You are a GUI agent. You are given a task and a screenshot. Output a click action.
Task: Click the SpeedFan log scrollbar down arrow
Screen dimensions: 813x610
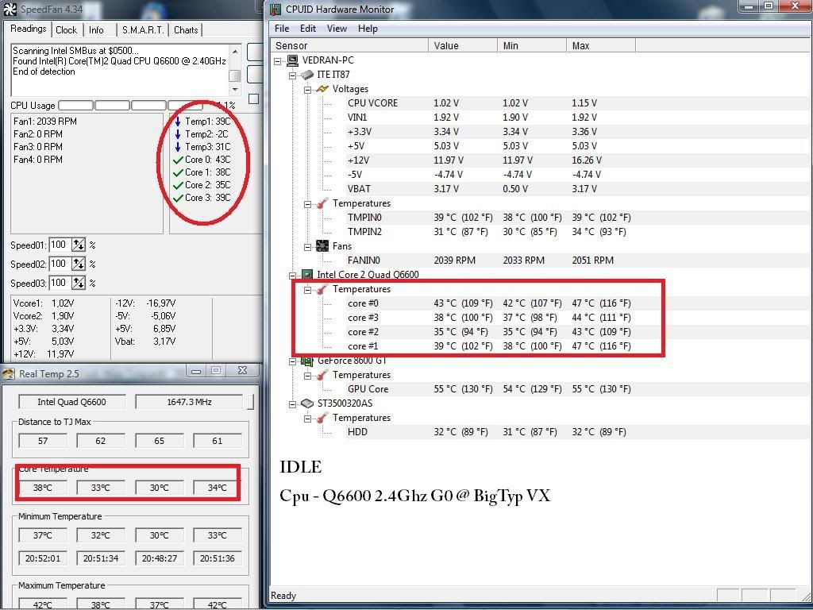pos(235,90)
